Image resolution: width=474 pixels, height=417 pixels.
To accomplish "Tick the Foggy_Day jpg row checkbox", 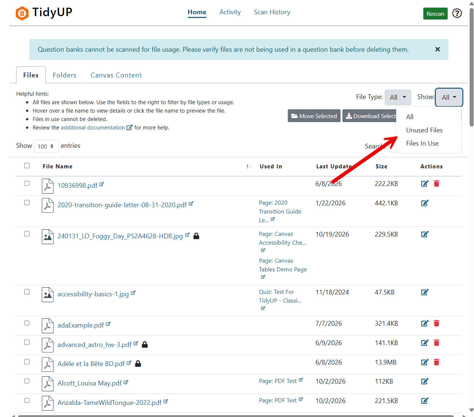I will [27, 234].
